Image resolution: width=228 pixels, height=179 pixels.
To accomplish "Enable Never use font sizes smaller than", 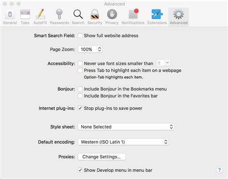I will (80, 63).
